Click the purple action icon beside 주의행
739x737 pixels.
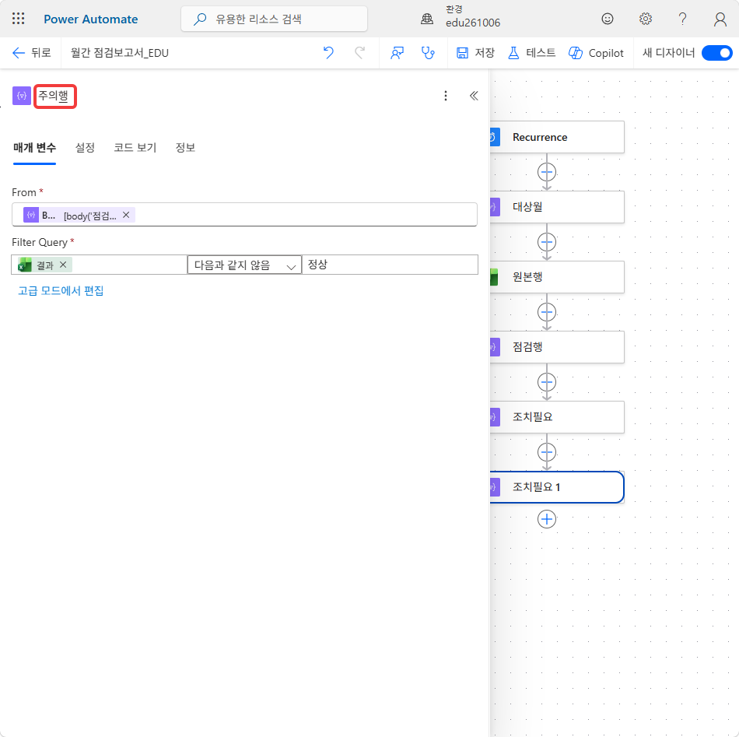pos(22,96)
